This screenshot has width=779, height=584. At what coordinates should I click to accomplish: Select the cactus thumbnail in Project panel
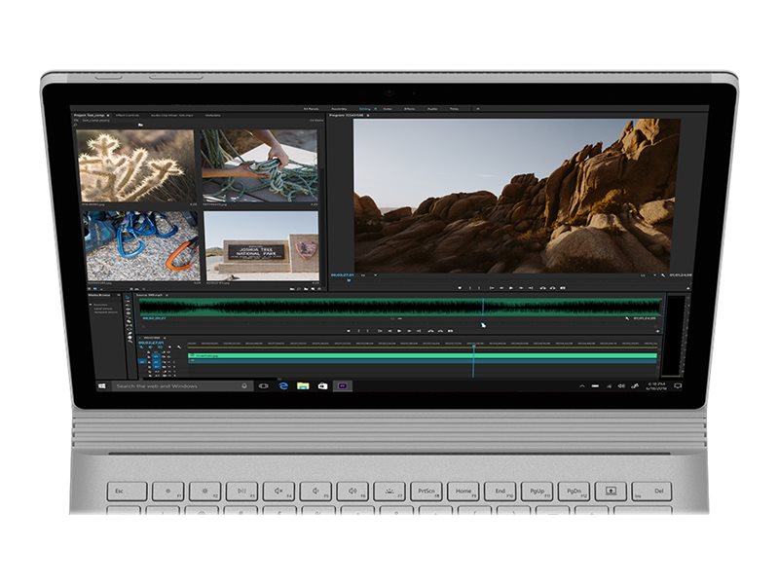coord(137,165)
